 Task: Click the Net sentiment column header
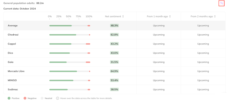coord(113,16)
